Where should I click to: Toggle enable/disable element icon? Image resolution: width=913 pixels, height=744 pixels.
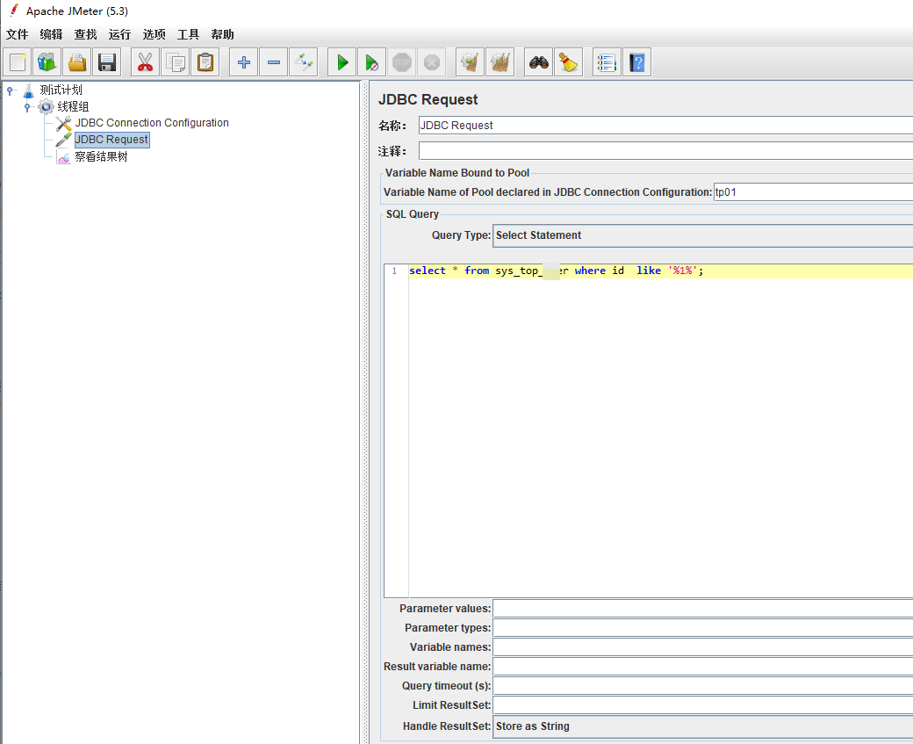pos(304,62)
